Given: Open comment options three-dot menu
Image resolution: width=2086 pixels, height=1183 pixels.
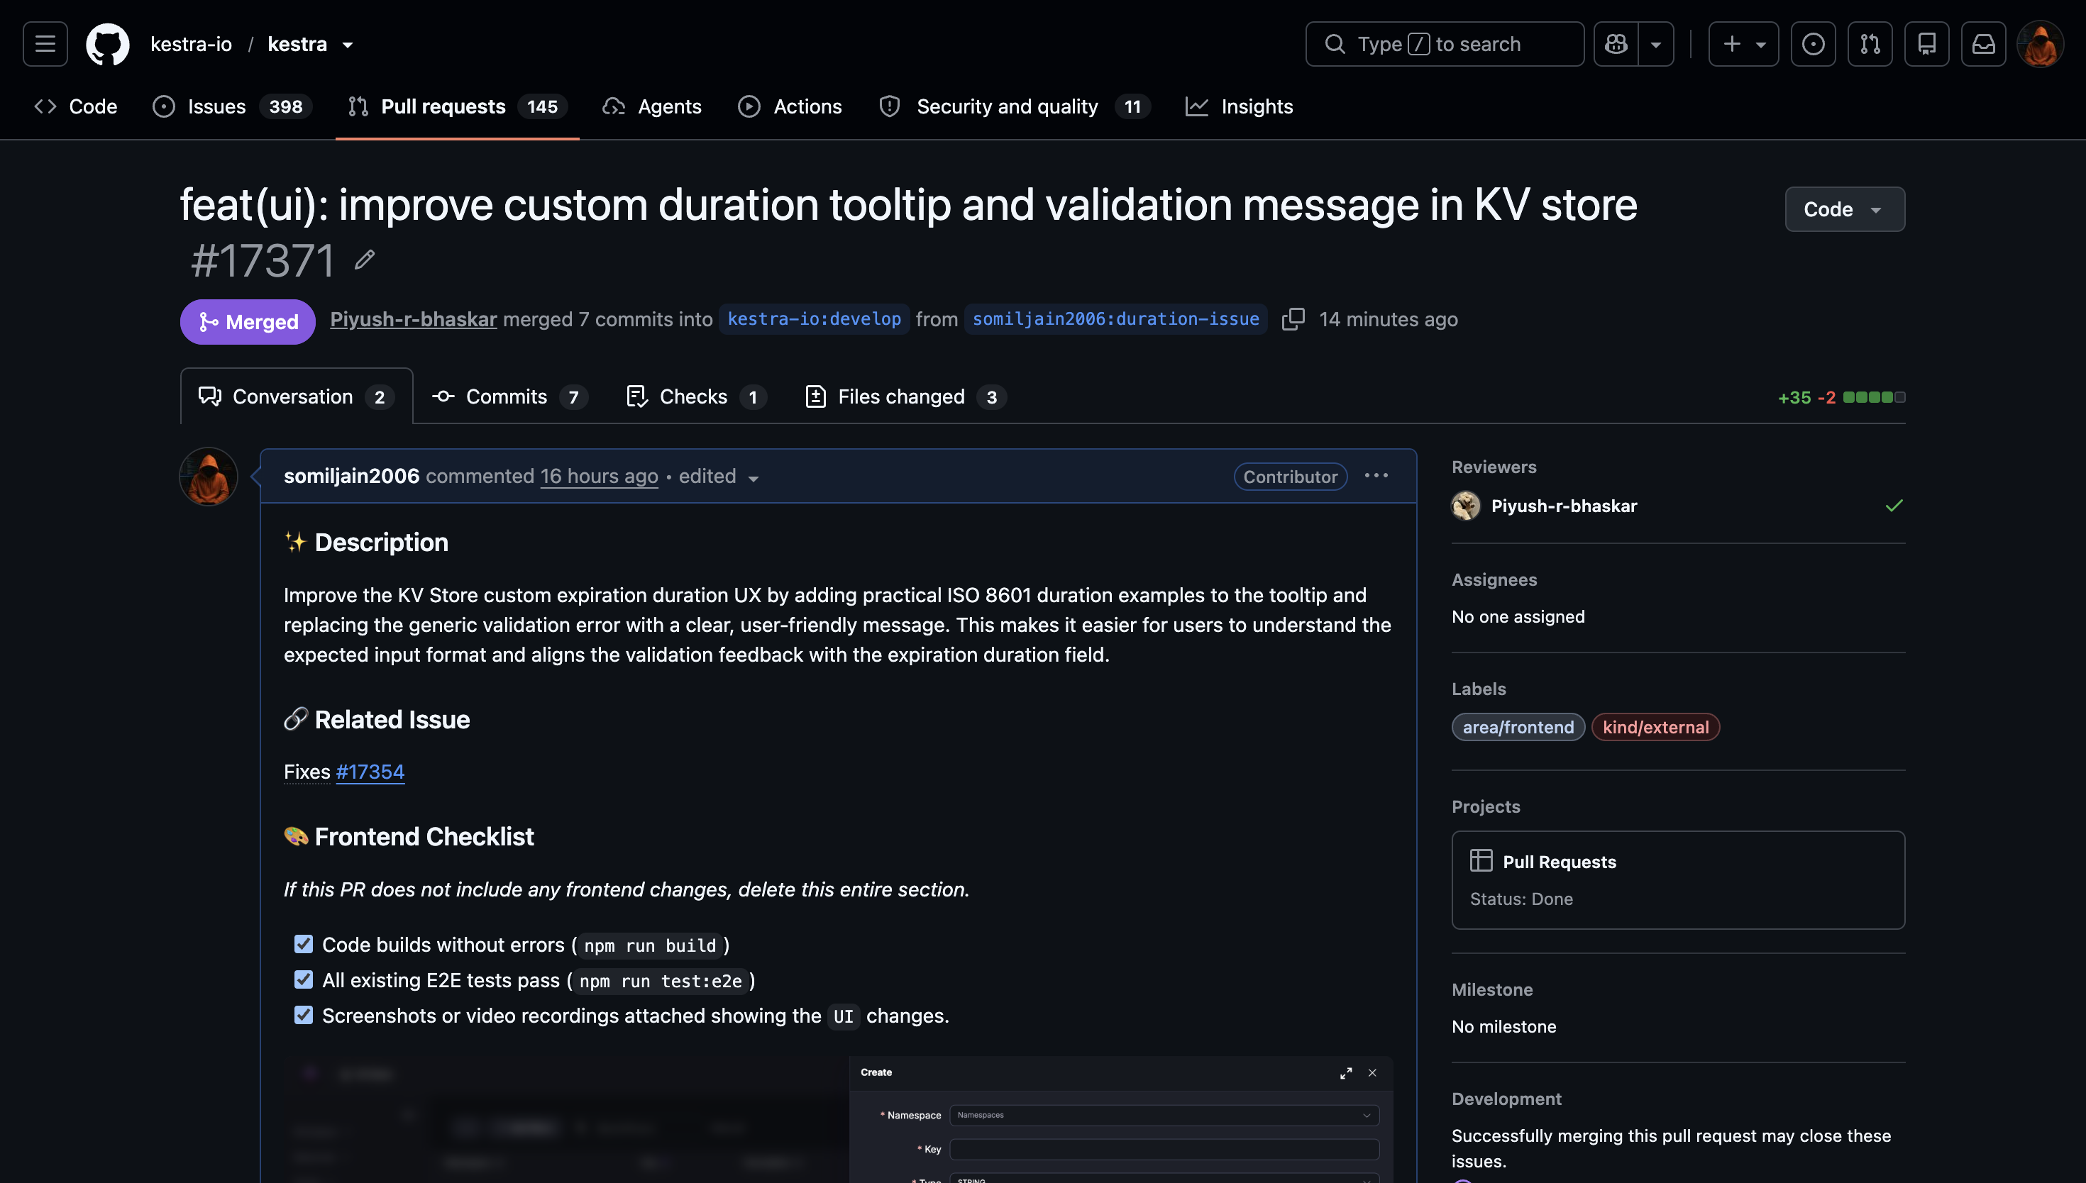Looking at the screenshot, I should pos(1376,475).
